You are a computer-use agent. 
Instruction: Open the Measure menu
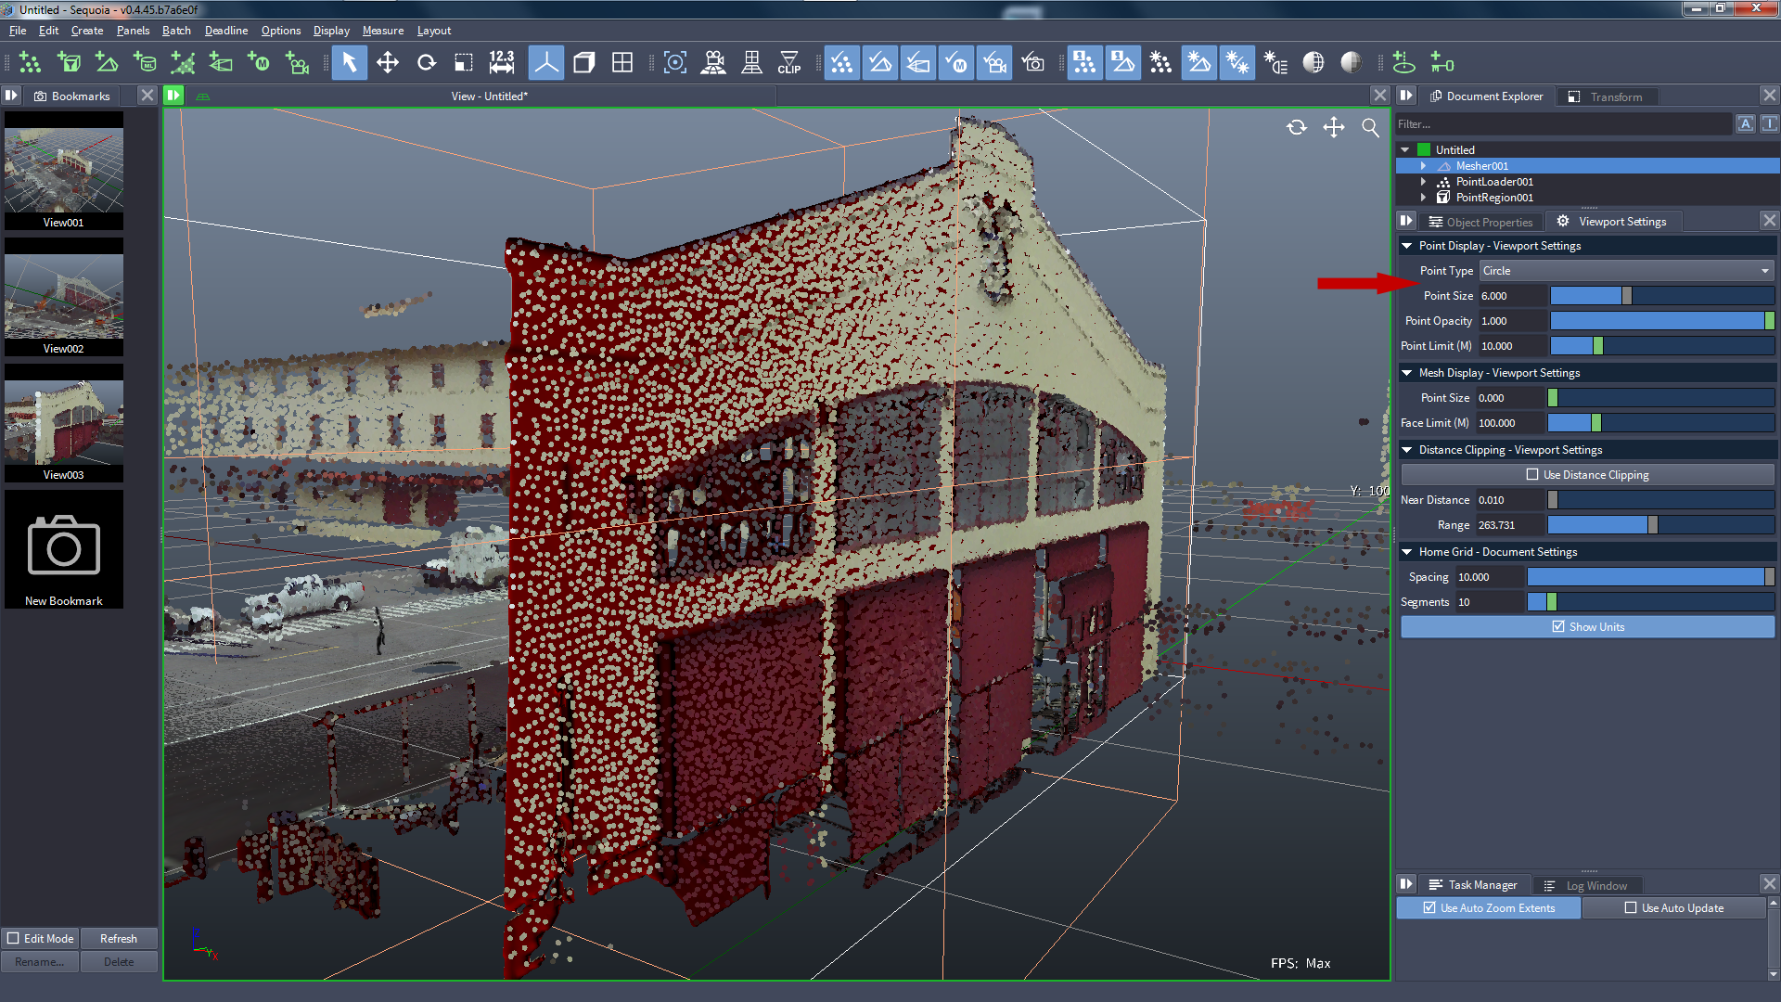pos(383,30)
